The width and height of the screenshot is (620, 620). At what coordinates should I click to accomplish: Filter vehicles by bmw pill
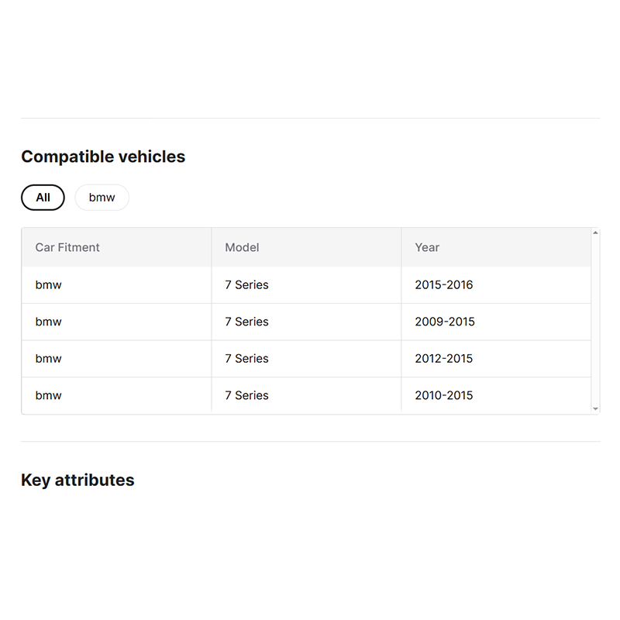[102, 198]
